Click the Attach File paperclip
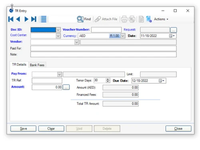This screenshot has height=150, width=200. coord(98,19)
